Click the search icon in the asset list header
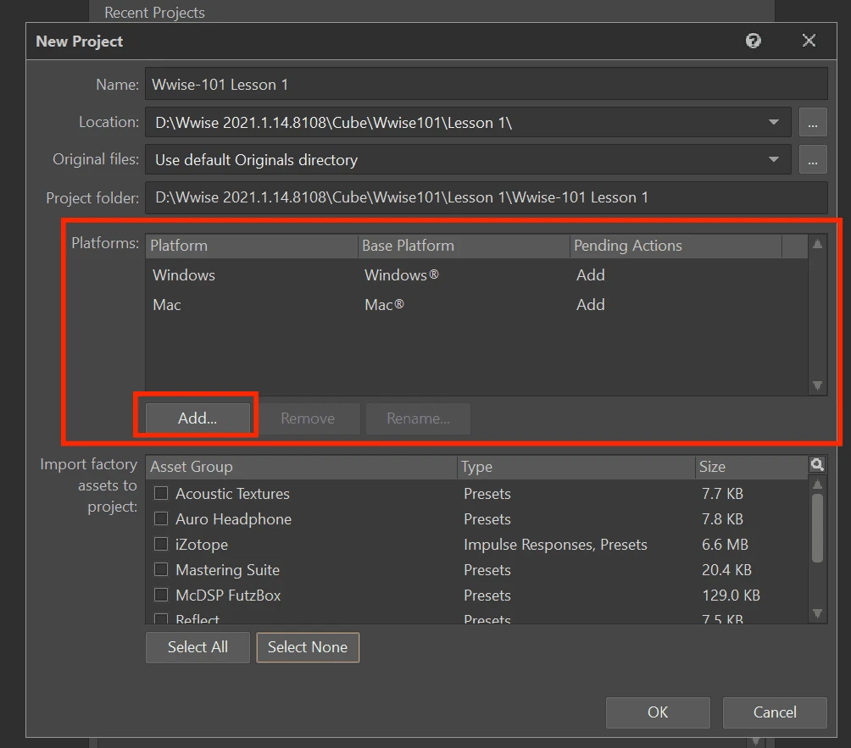 pyautogui.click(x=817, y=465)
